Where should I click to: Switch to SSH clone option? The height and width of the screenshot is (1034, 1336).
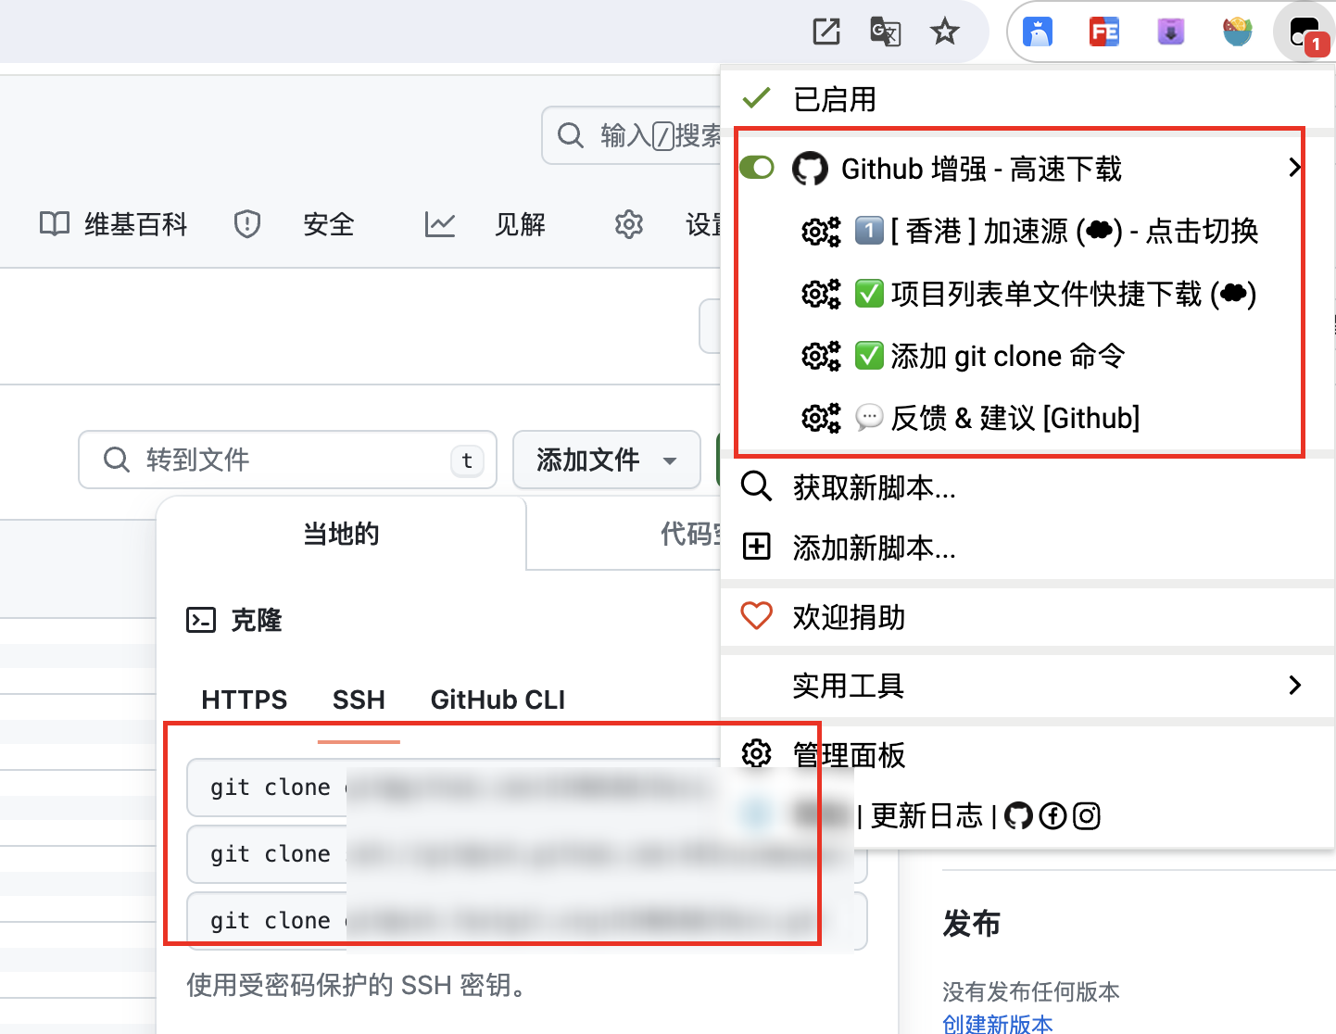[359, 700]
